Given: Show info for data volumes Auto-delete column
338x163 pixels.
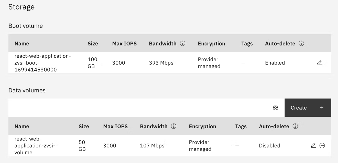Looking at the screenshot, I should (295, 126).
